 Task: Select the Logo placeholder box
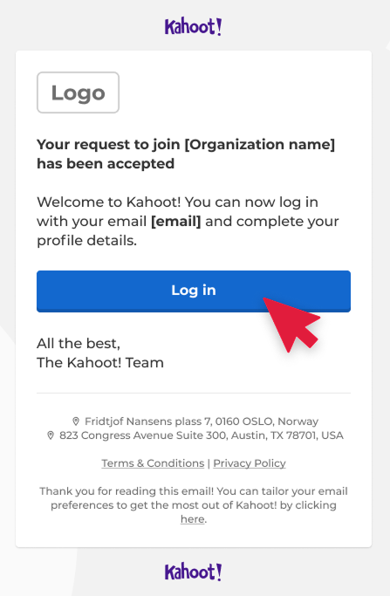[x=78, y=92]
